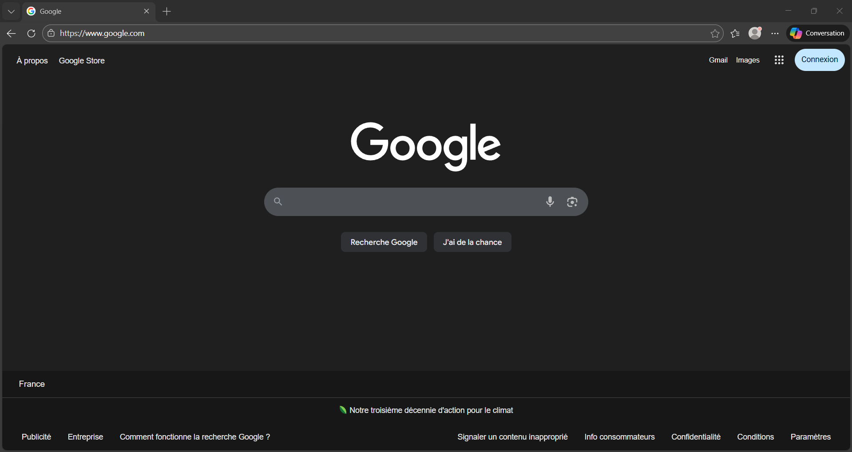Open the Copilot Conversation panel
The image size is (852, 452).
click(x=817, y=33)
